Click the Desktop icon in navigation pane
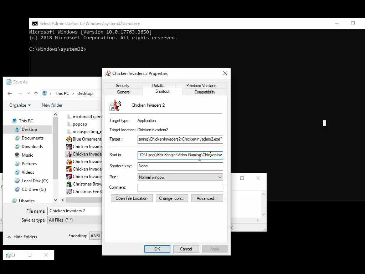The height and width of the screenshot is (274, 365). pyautogui.click(x=17, y=130)
